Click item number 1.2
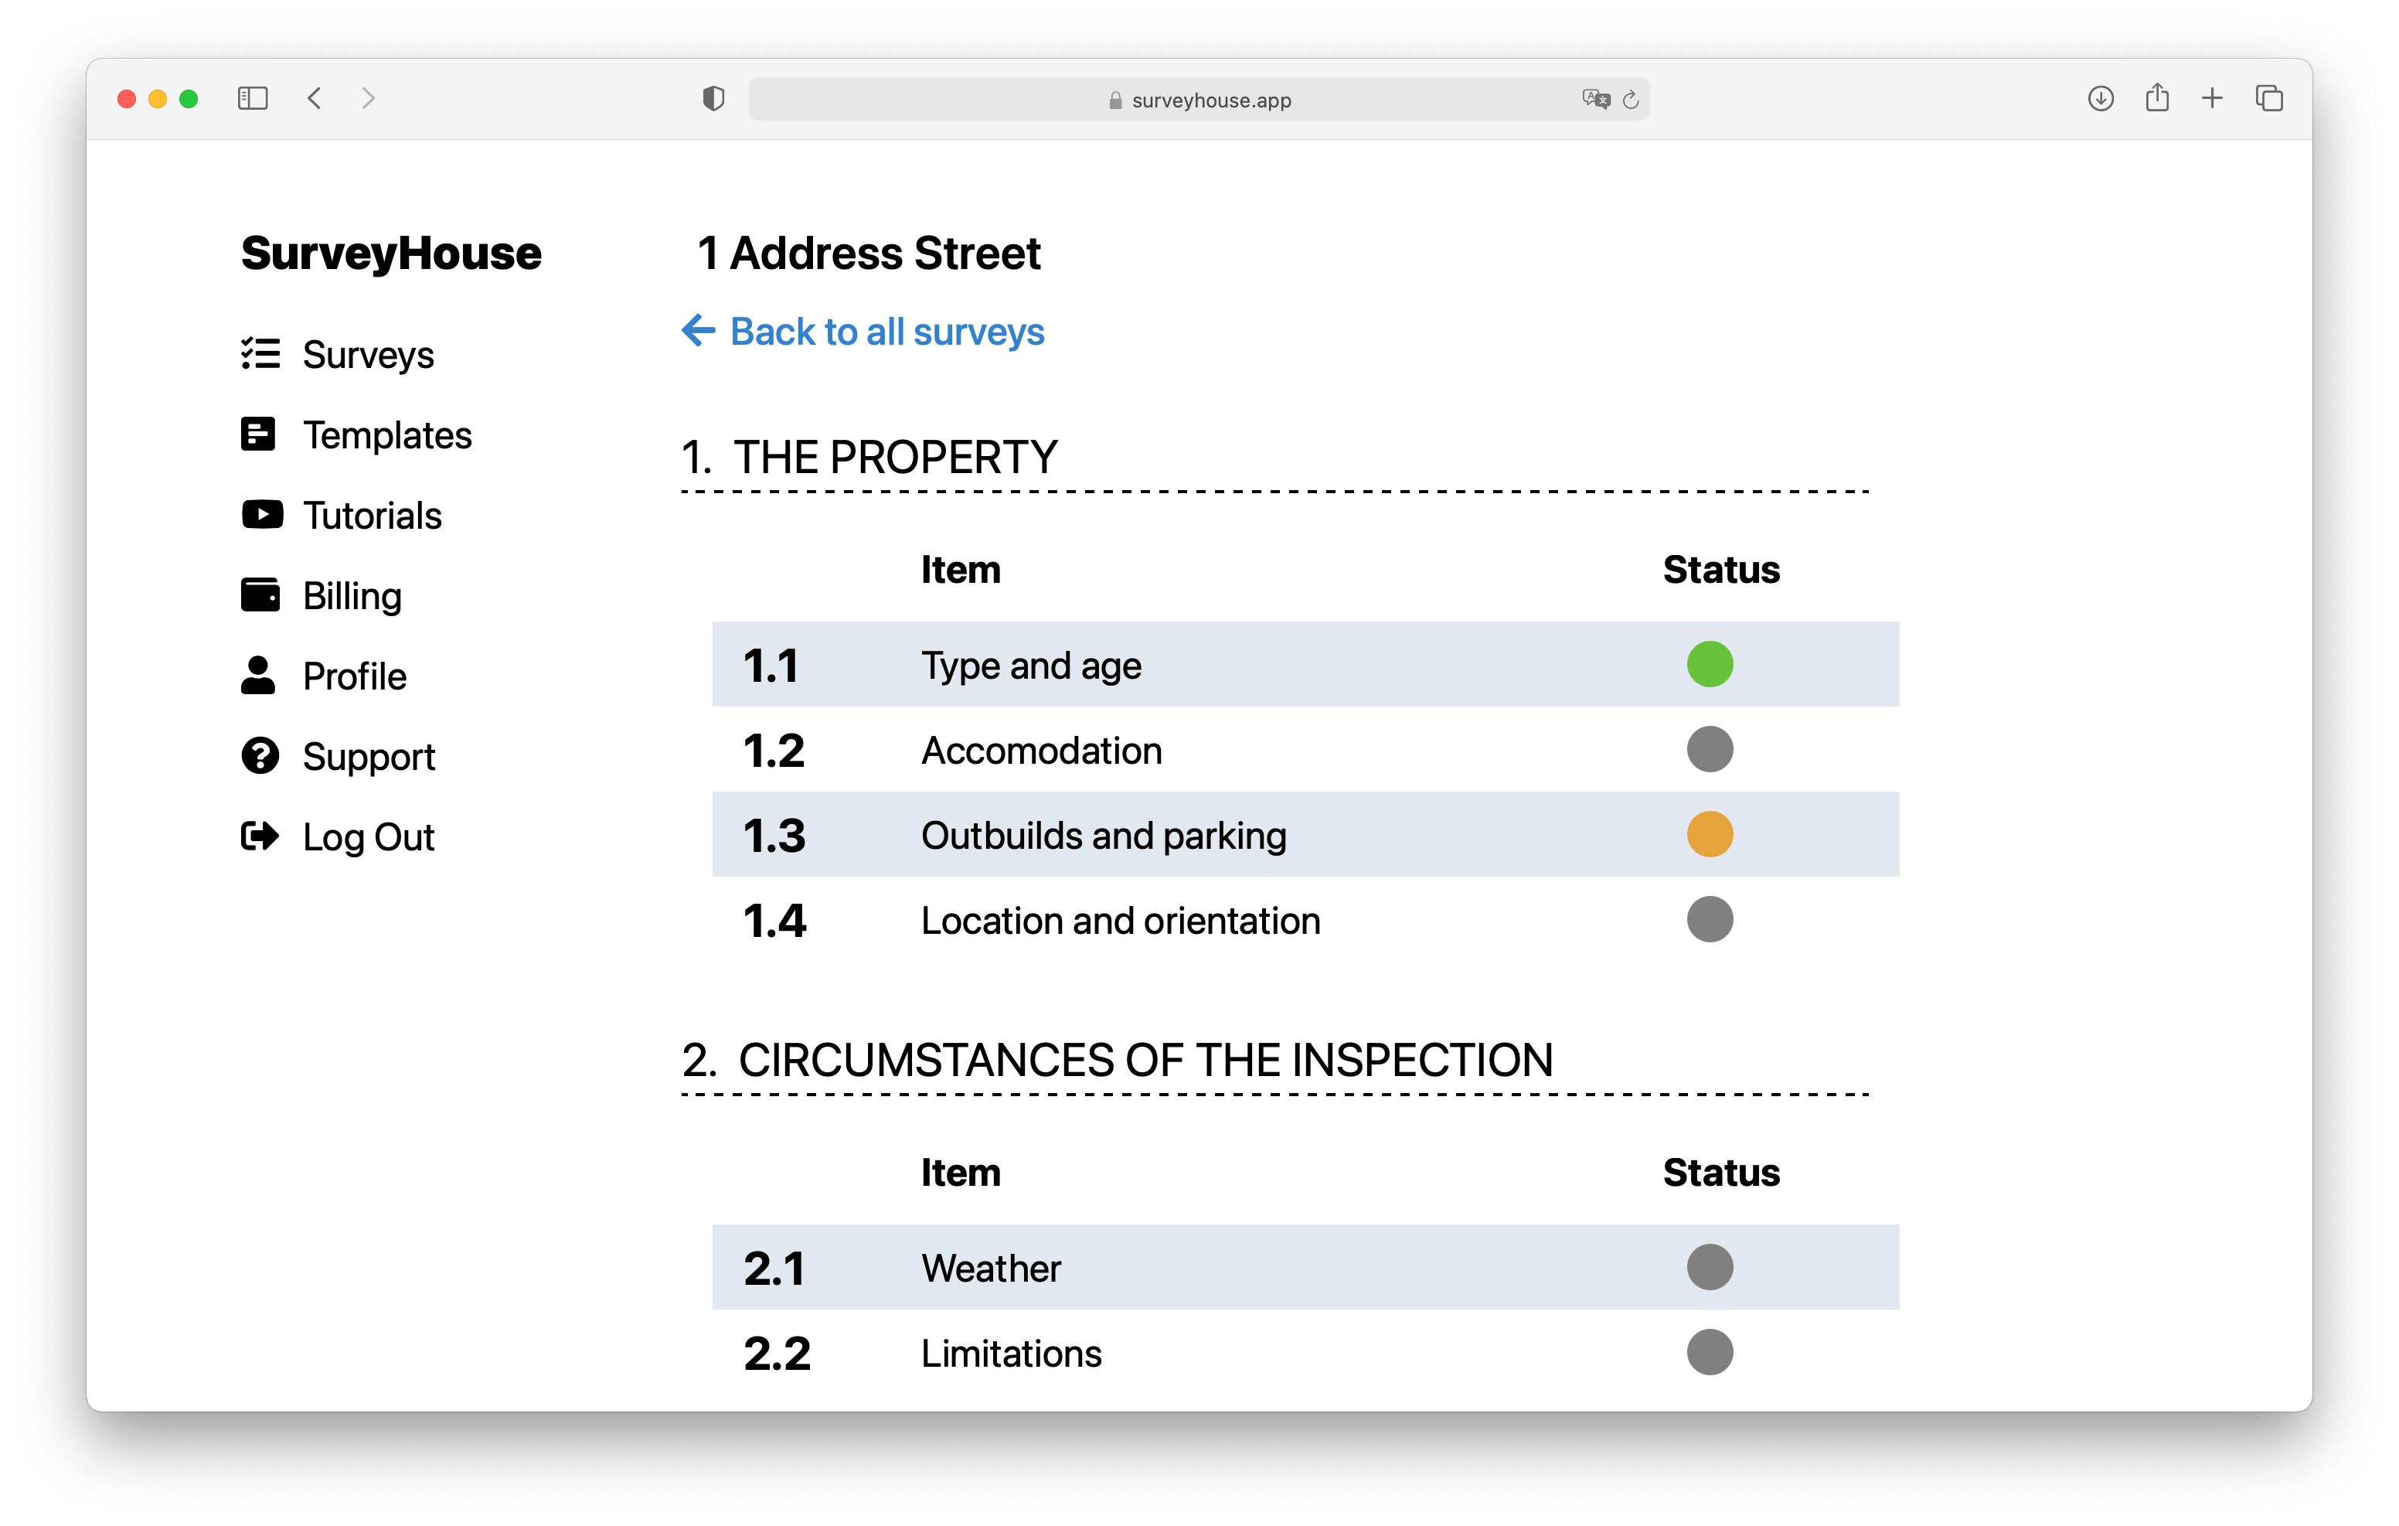This screenshot has width=2399, height=1526. [x=774, y=750]
